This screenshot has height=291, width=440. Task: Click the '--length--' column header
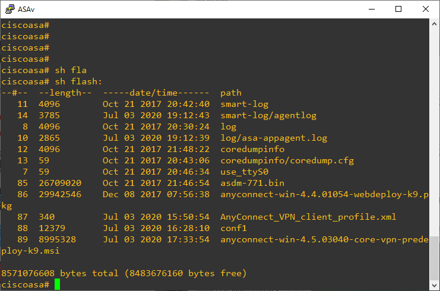pos(65,93)
